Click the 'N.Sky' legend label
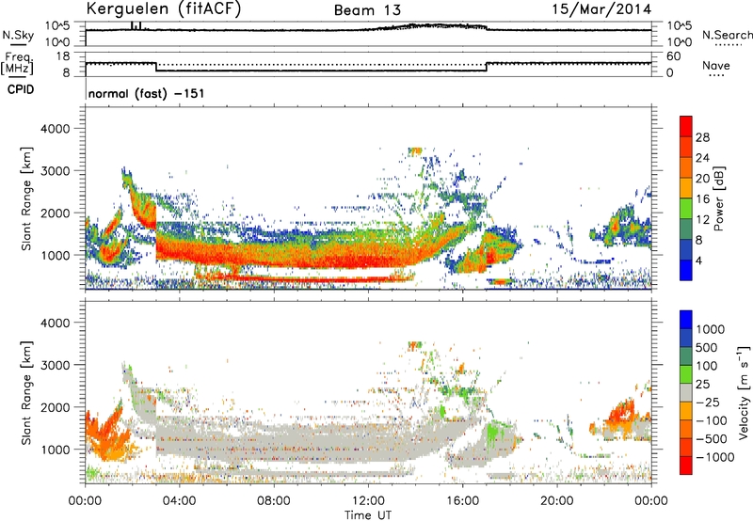The width and height of the screenshot is (753, 521). pyautogui.click(x=18, y=35)
